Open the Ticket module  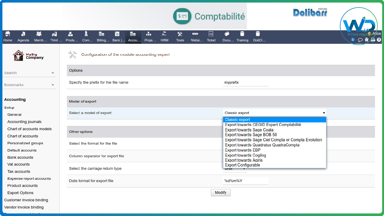[211, 37]
